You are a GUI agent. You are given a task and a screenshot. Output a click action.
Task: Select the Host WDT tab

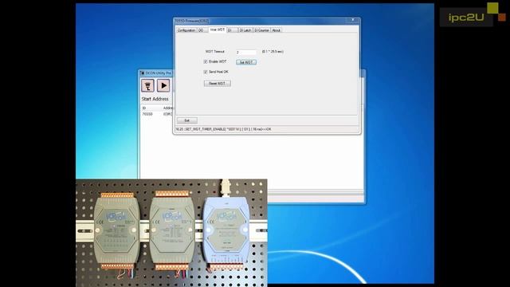click(217, 29)
